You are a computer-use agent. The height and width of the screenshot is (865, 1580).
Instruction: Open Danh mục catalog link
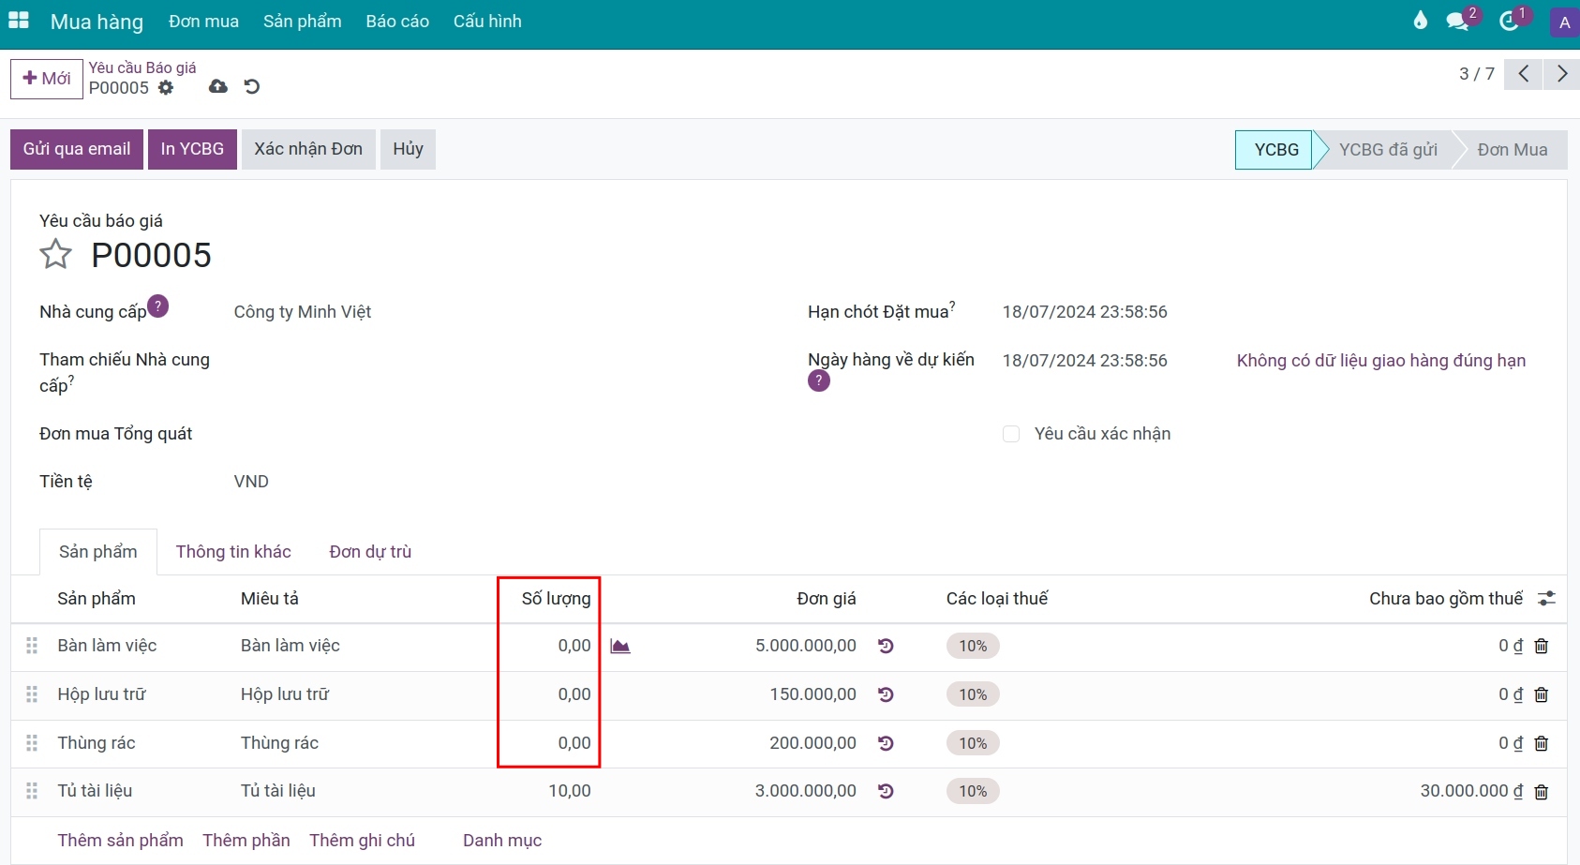[502, 841]
